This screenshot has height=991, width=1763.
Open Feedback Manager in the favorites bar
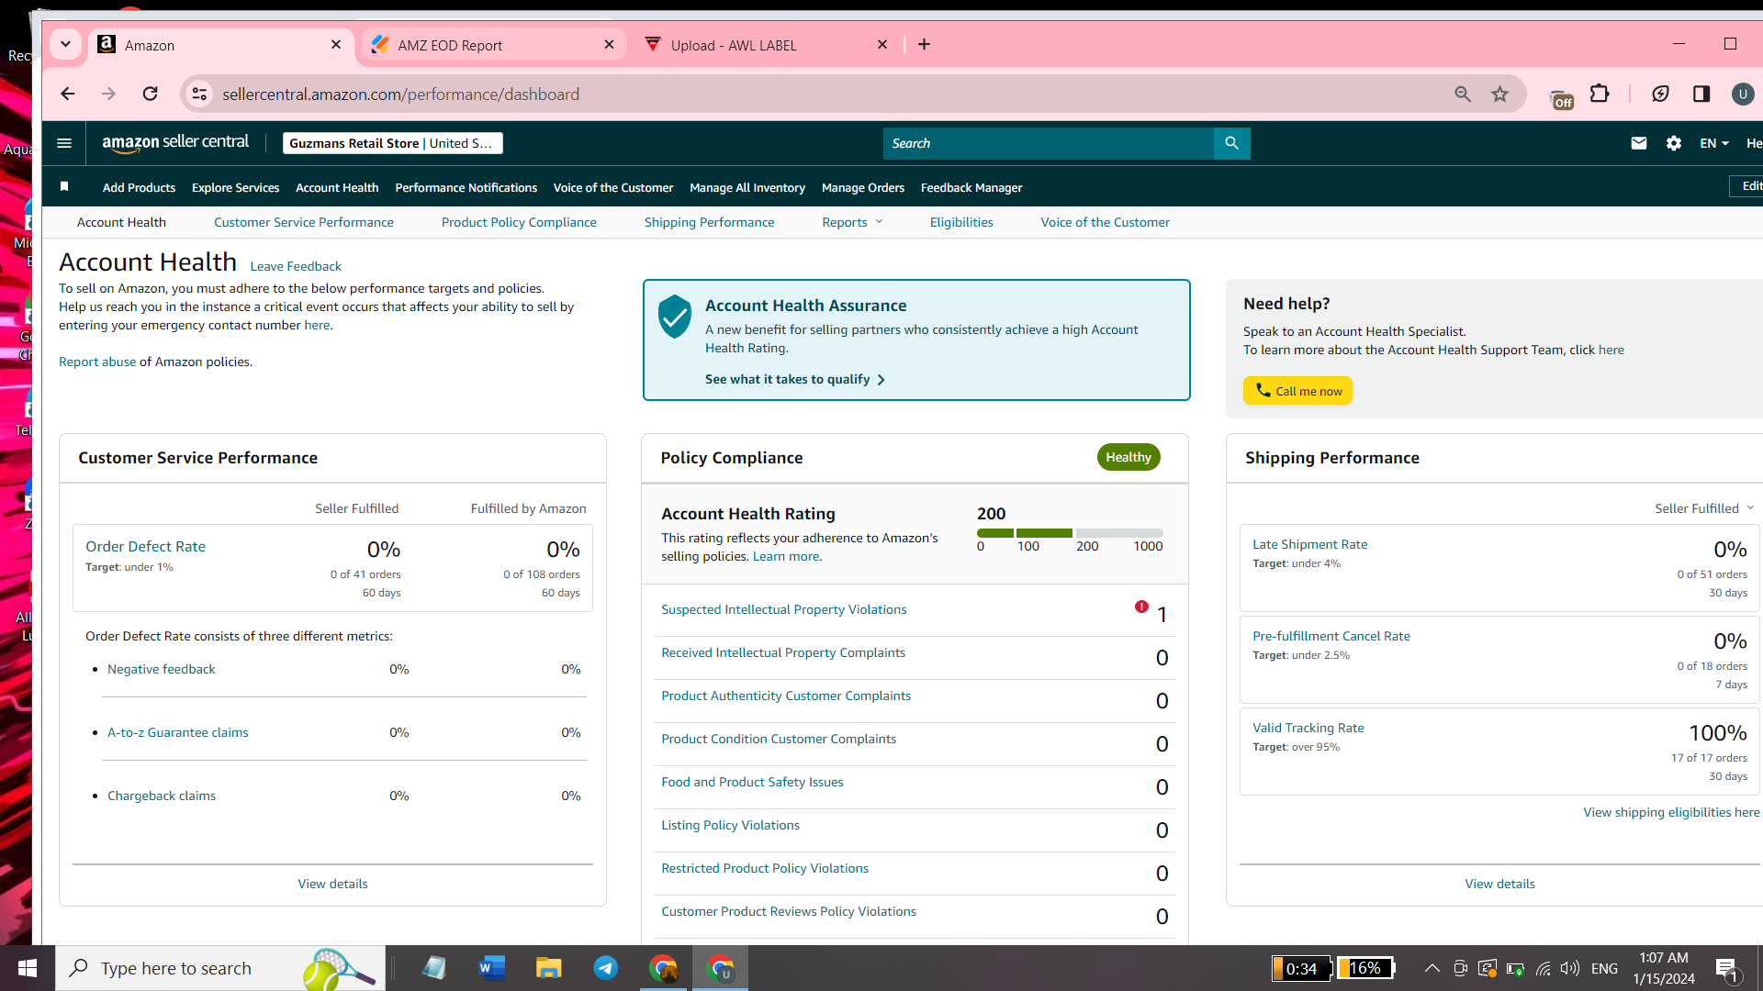[971, 187]
